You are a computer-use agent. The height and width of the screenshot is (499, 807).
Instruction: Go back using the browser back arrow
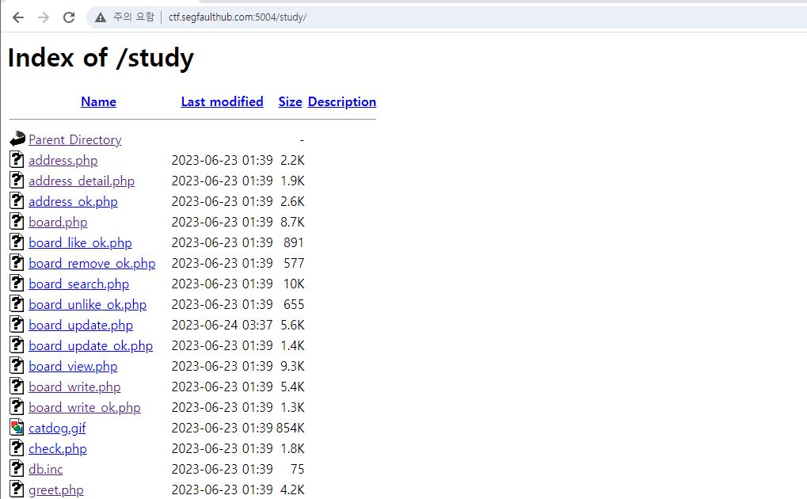click(18, 17)
